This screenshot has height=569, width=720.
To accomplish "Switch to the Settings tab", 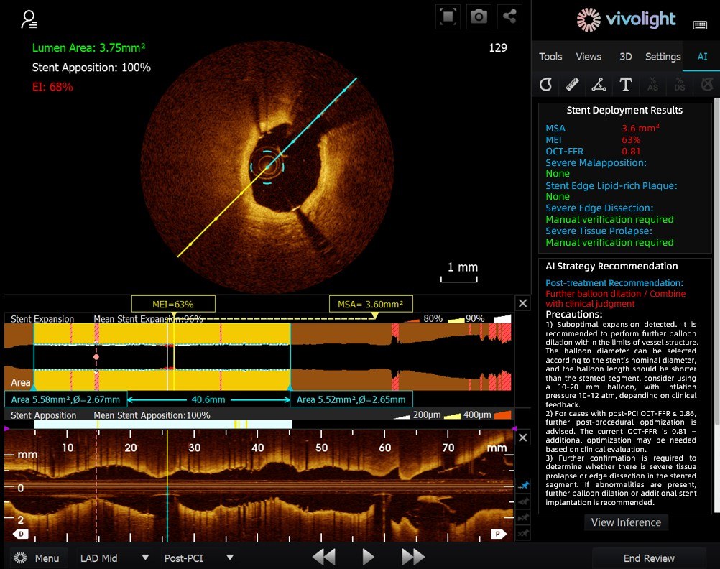I will 663,57.
